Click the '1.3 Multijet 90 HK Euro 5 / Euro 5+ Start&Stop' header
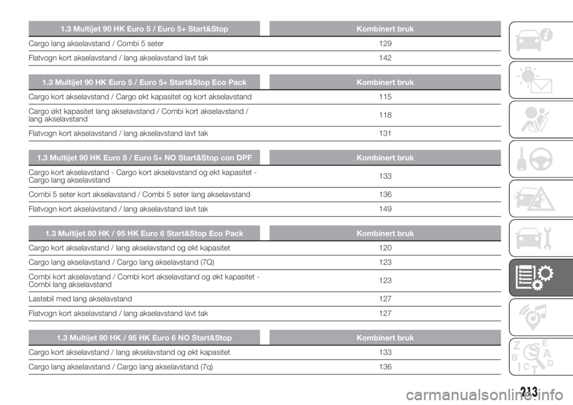The image size is (573, 405). click(x=144, y=29)
